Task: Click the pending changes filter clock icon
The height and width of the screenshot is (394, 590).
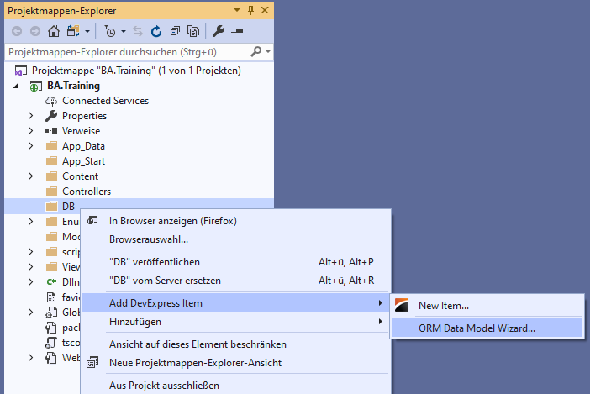Action: [x=110, y=31]
